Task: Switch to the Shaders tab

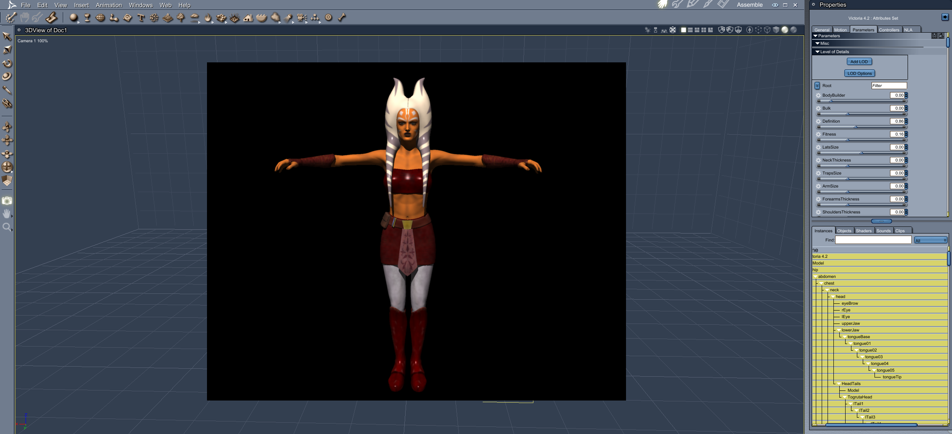Action: 864,231
